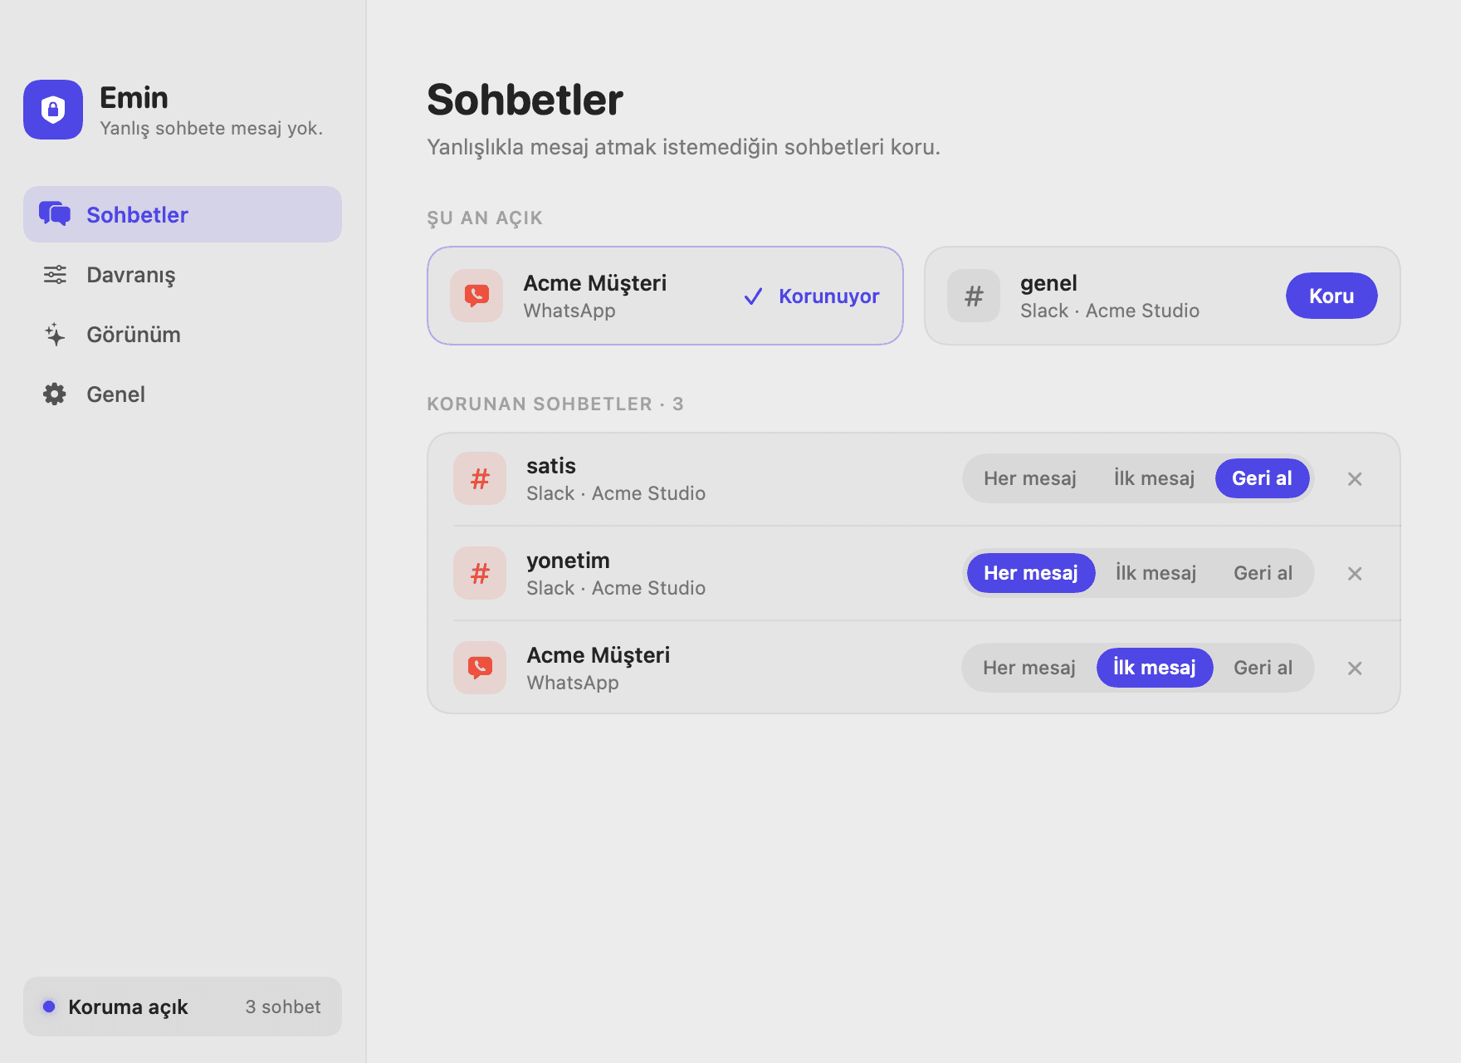Image resolution: width=1461 pixels, height=1063 pixels.
Task: Select the Acme Müşteri open chat card
Action: coord(665,296)
